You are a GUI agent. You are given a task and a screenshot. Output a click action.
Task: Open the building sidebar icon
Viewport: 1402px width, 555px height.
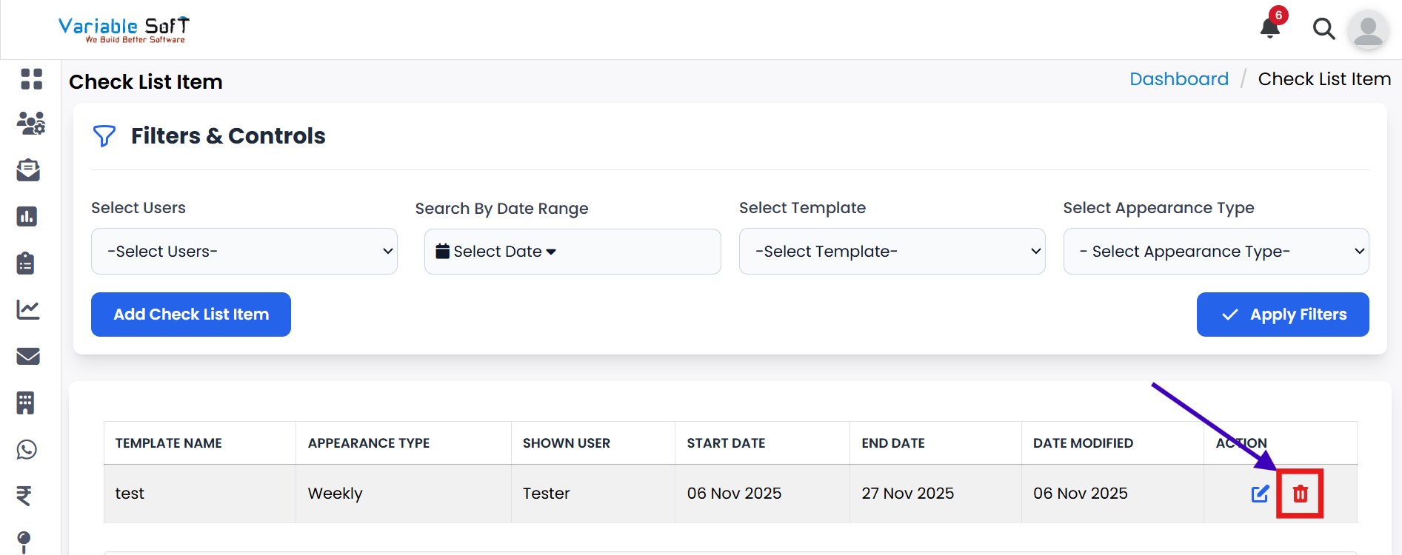tap(26, 403)
